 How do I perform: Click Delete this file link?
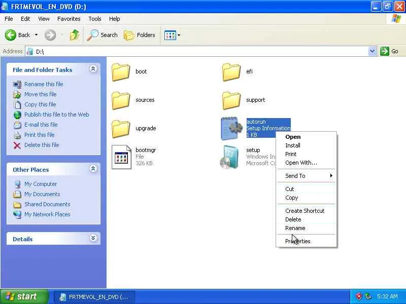click(42, 145)
